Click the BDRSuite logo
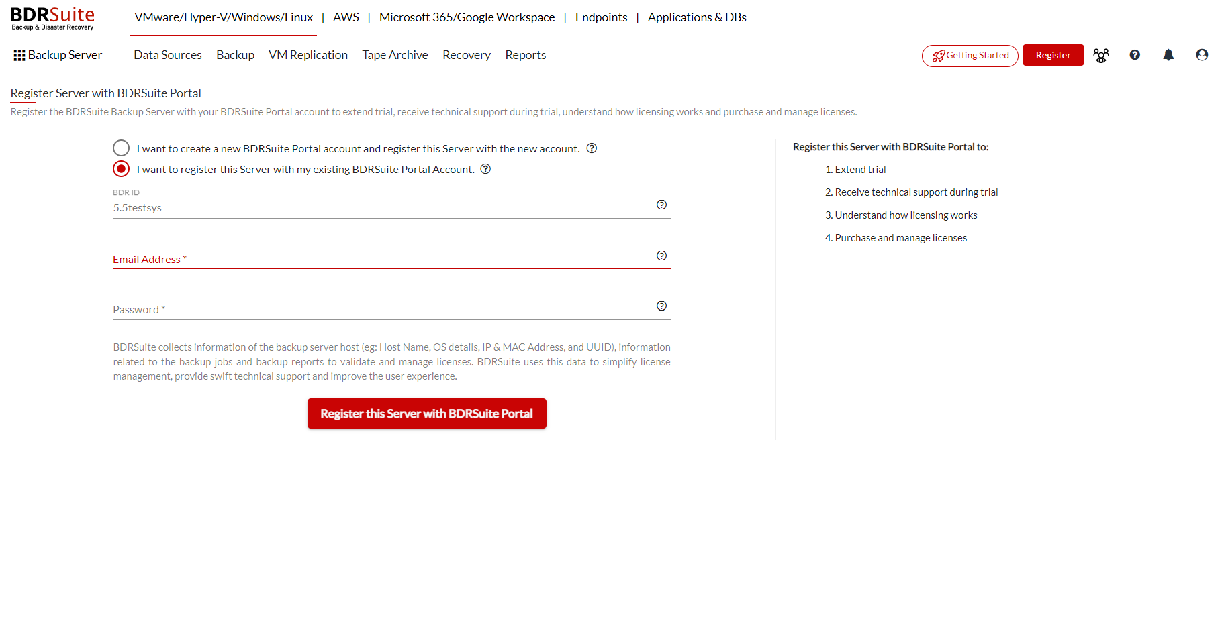 pyautogui.click(x=52, y=18)
